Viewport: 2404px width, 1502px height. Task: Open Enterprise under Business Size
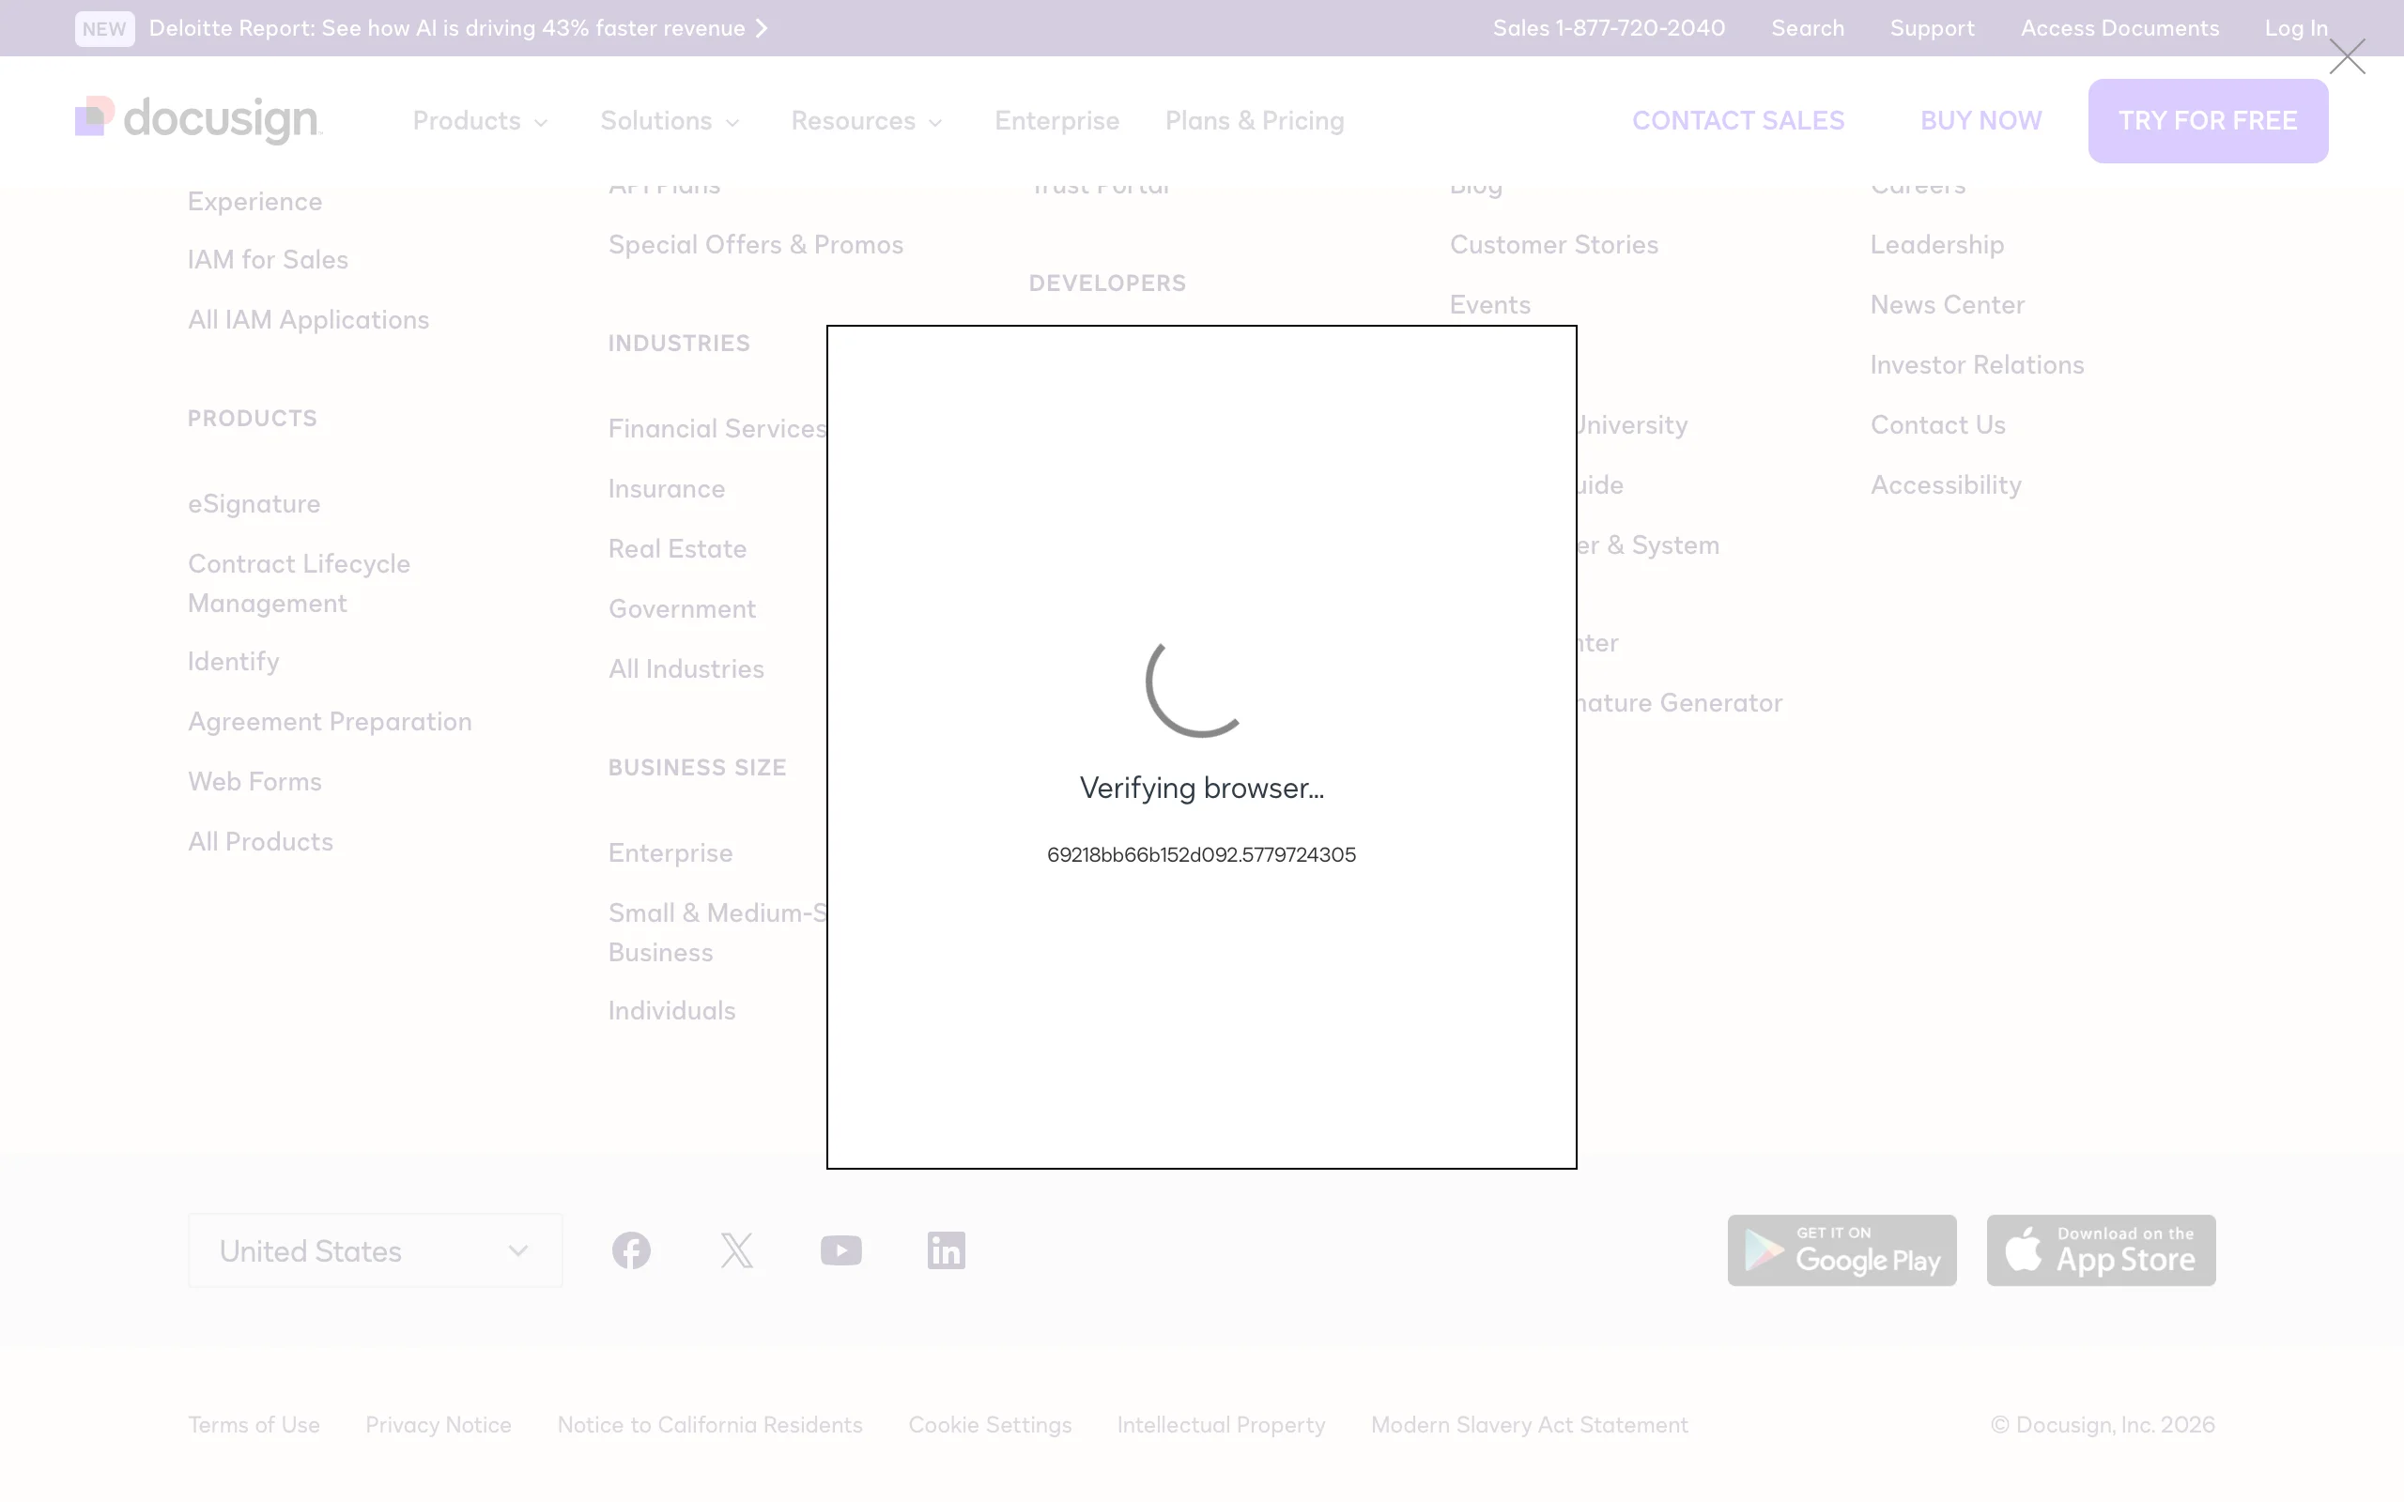coord(670,852)
